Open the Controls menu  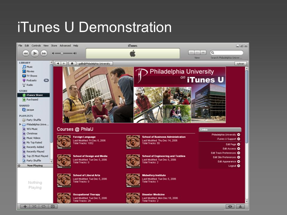[x=36, y=45]
